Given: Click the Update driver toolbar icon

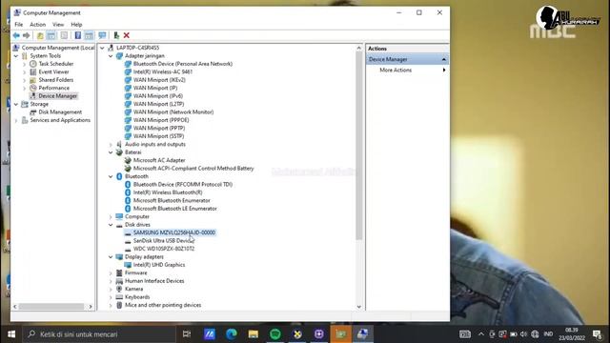Looking at the screenshot, I should [116, 36].
